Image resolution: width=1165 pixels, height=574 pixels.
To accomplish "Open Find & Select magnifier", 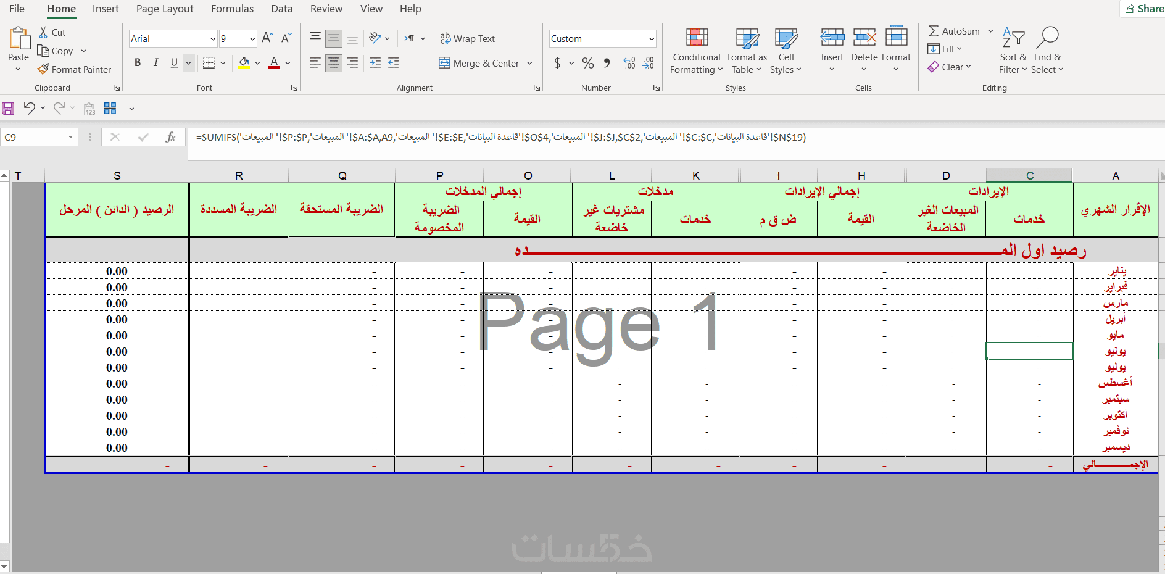I will pos(1047,51).
